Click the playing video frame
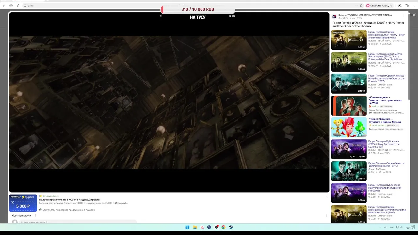 [169, 102]
